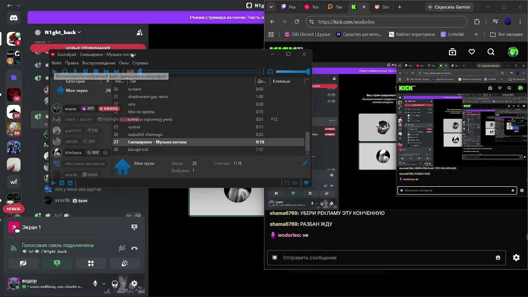Select 'Смешарики - Музыка погони' sound row
This screenshot has height=297, width=528.
[209, 142]
